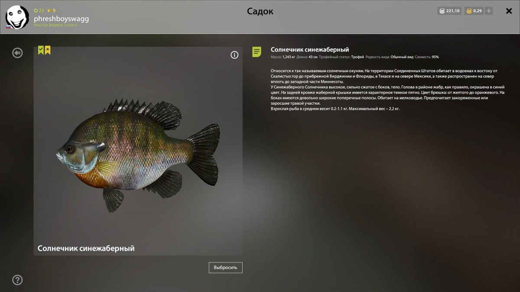Open the player avatar picture
The image size is (520, 292).
tap(17, 17)
